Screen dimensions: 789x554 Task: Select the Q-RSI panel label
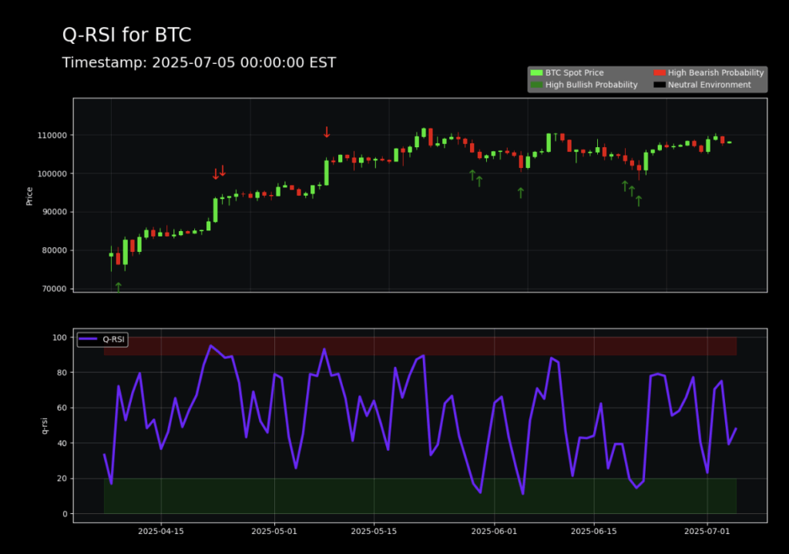[x=45, y=425]
